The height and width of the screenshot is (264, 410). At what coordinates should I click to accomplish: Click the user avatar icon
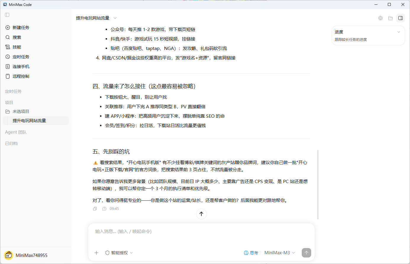coord(9,255)
